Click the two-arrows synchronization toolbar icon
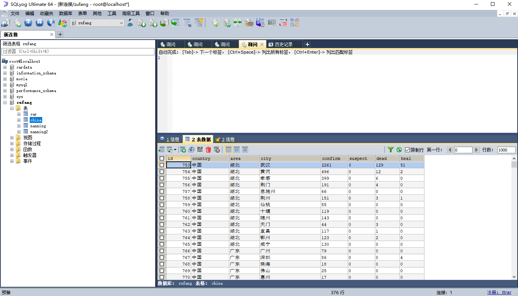Image resolution: width=518 pixels, height=296 pixels. [x=238, y=23]
